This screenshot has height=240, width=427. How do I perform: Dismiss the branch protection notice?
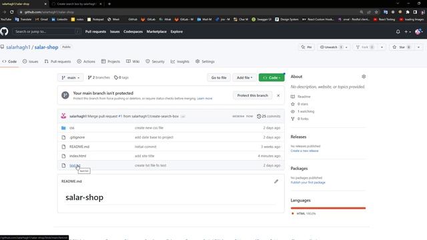(x=278, y=95)
